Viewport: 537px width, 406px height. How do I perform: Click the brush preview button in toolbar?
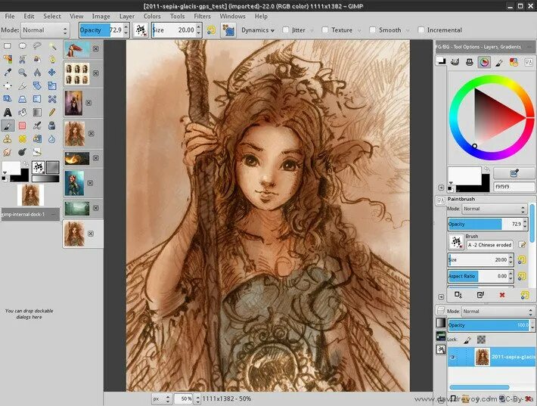[x=141, y=30]
